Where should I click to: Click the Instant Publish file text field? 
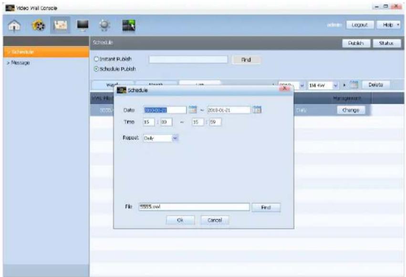pyautogui.click(x=188, y=59)
